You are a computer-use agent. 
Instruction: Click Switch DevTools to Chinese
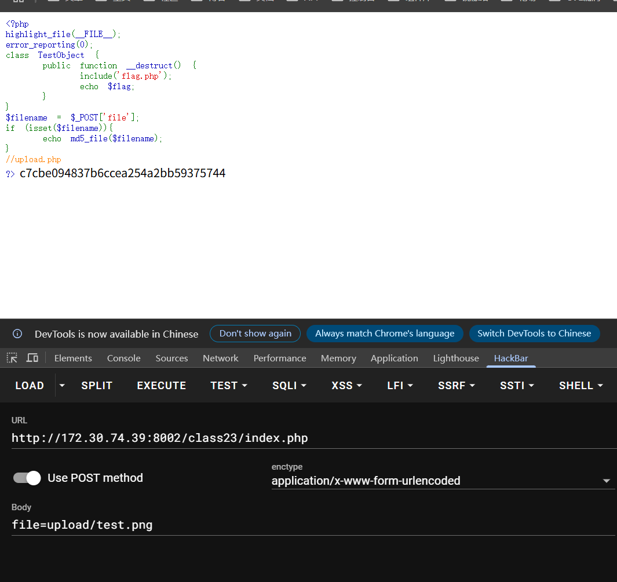[x=534, y=334]
